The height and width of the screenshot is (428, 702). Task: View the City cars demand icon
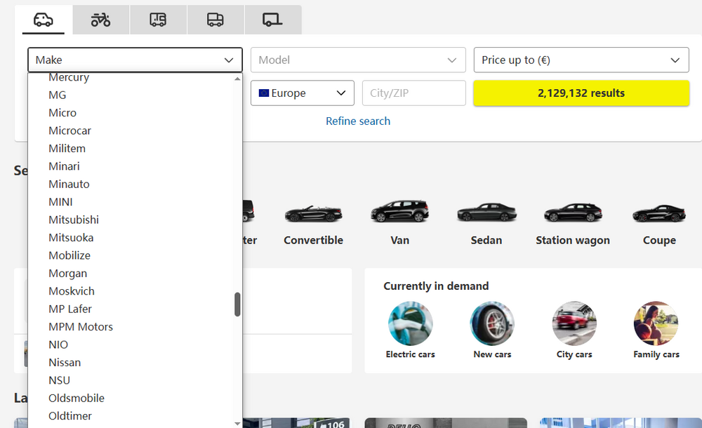pos(574,323)
